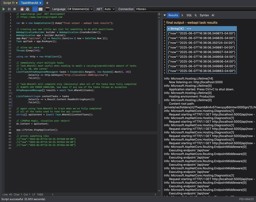Click code line 'using var http = new HttpClient();'
This screenshot has width=256, height=202.
click(39, 56)
